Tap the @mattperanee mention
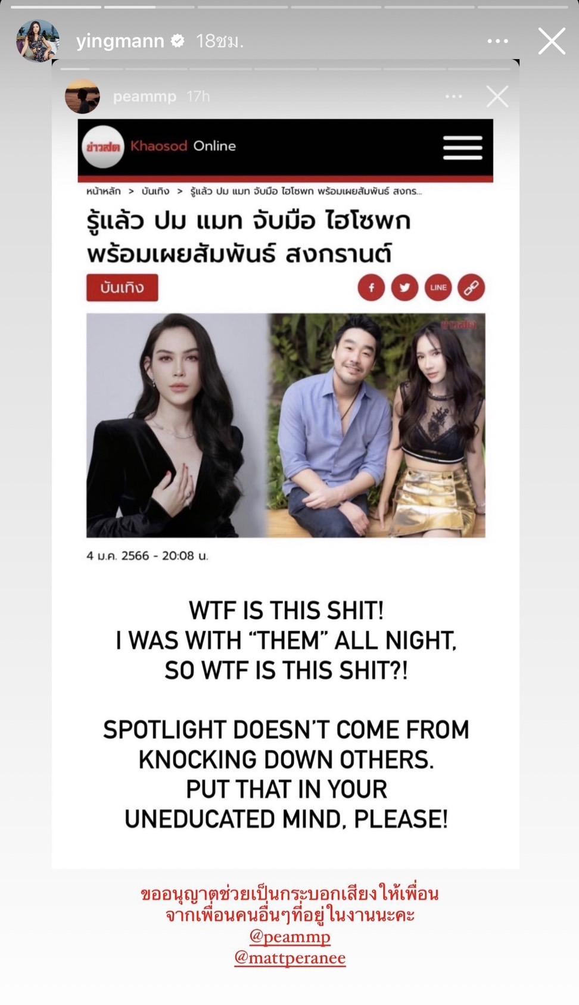 (290, 958)
